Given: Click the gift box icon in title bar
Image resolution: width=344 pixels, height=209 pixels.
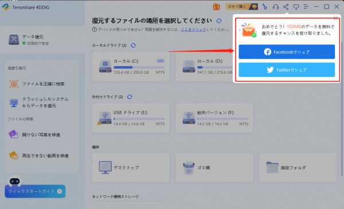Looking at the screenshot, I should point(216,6).
